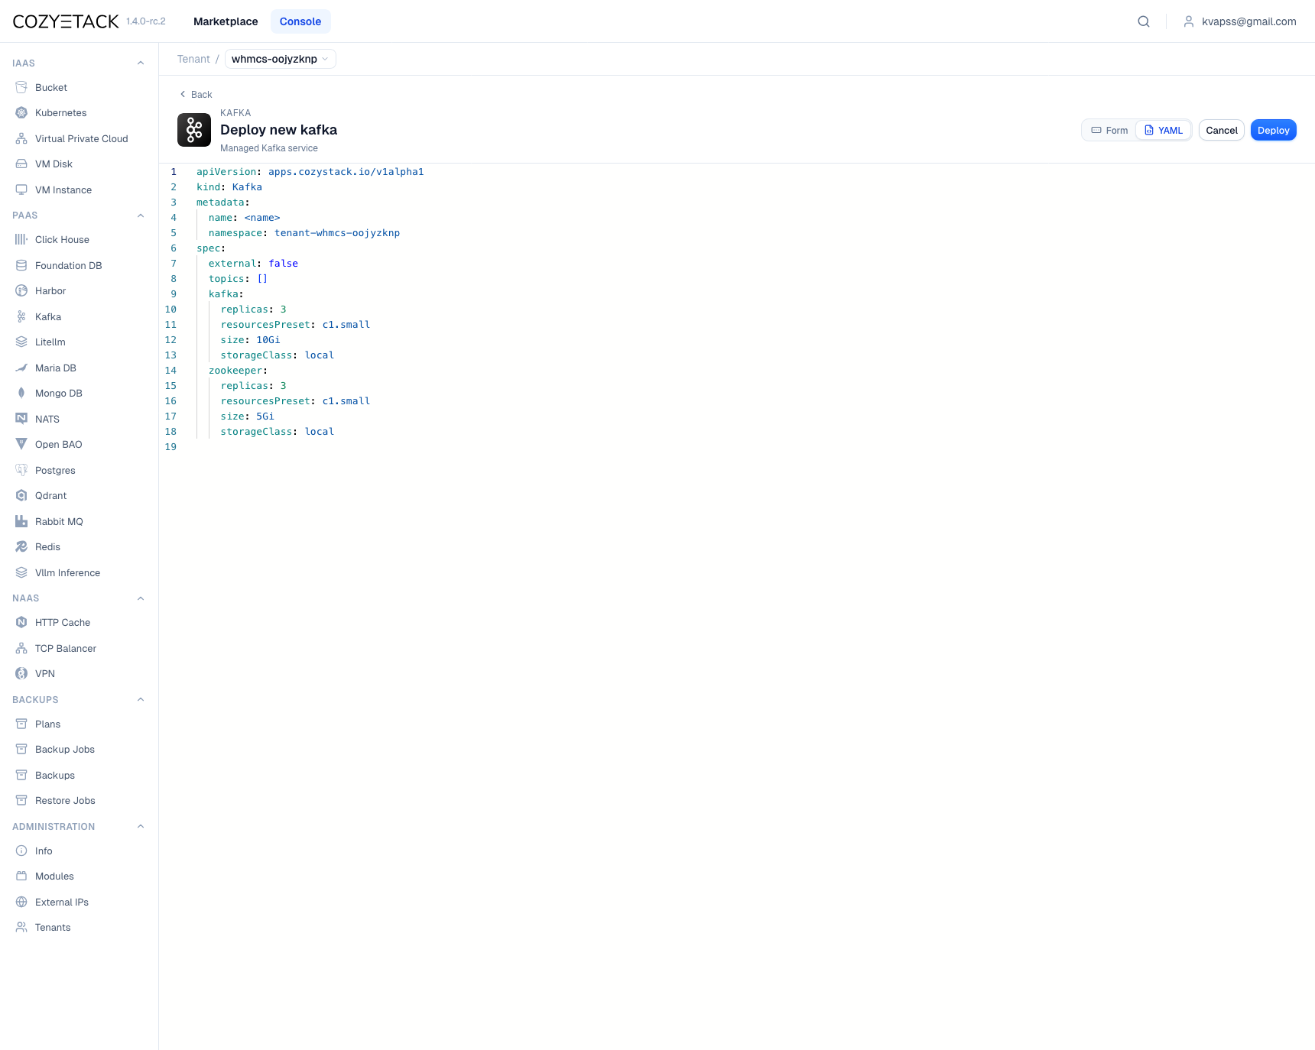Open the TCP Balancer icon
The height and width of the screenshot is (1050, 1315).
click(x=21, y=648)
